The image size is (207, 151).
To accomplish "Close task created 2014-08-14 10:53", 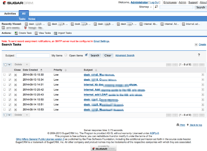I will coord(16,110).
